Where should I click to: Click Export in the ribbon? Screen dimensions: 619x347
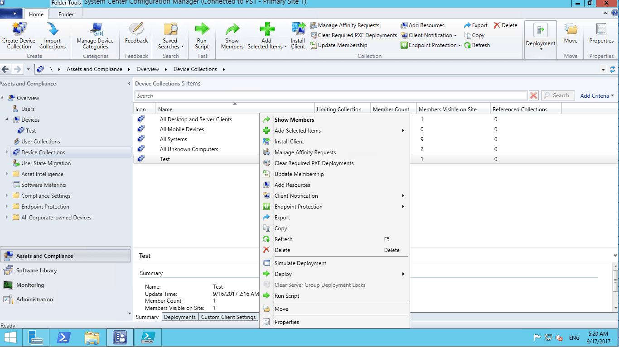tap(476, 25)
